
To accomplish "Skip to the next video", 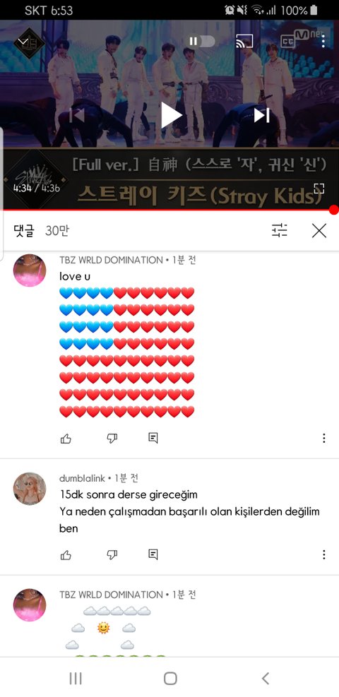I will (x=262, y=115).
